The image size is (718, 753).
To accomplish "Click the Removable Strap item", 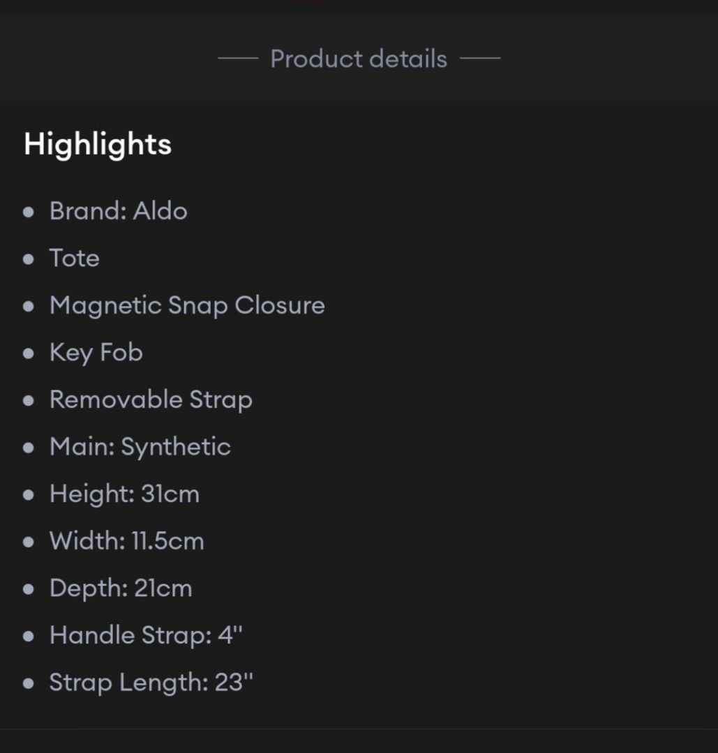I will coord(151,400).
